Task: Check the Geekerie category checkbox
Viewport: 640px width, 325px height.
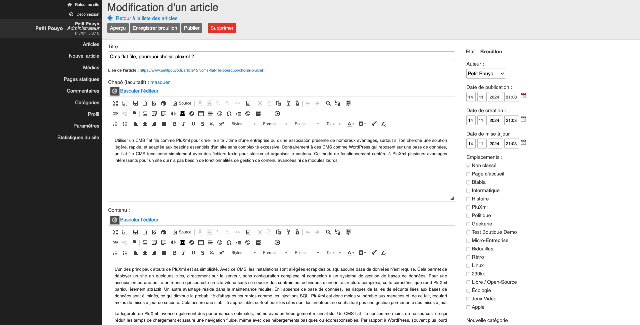Action: pyautogui.click(x=468, y=224)
